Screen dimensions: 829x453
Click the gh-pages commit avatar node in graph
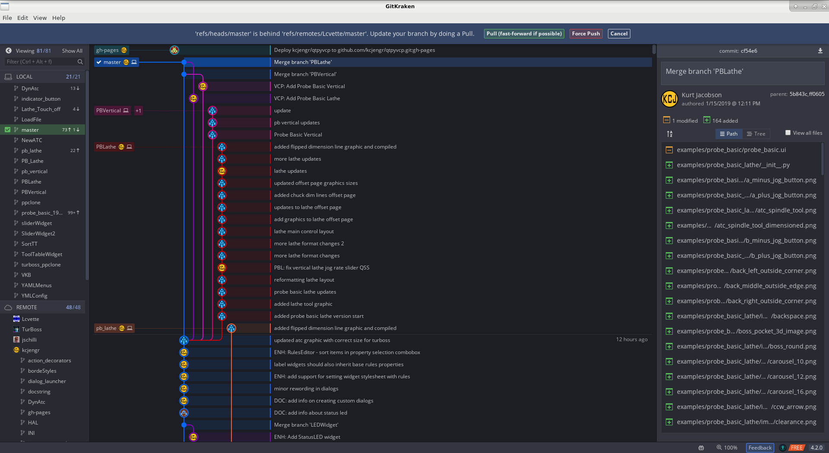coord(174,50)
